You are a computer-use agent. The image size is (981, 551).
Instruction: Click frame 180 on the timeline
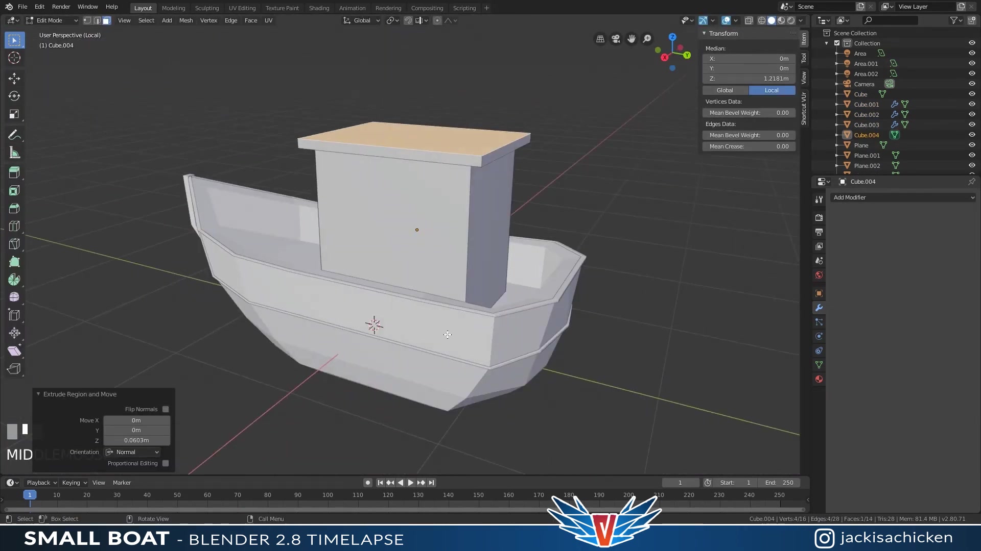tap(569, 494)
